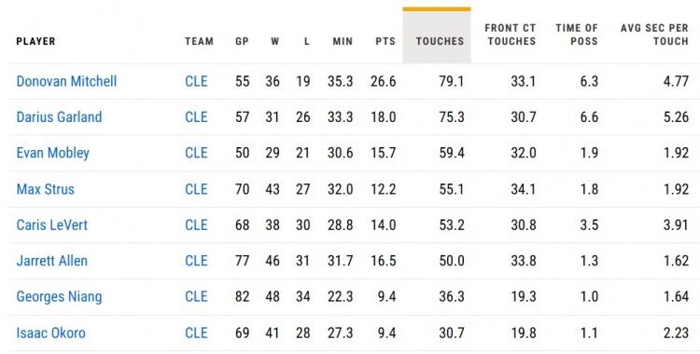700x354 pixels.
Task: Sort table by PTS column
Action: point(385,41)
